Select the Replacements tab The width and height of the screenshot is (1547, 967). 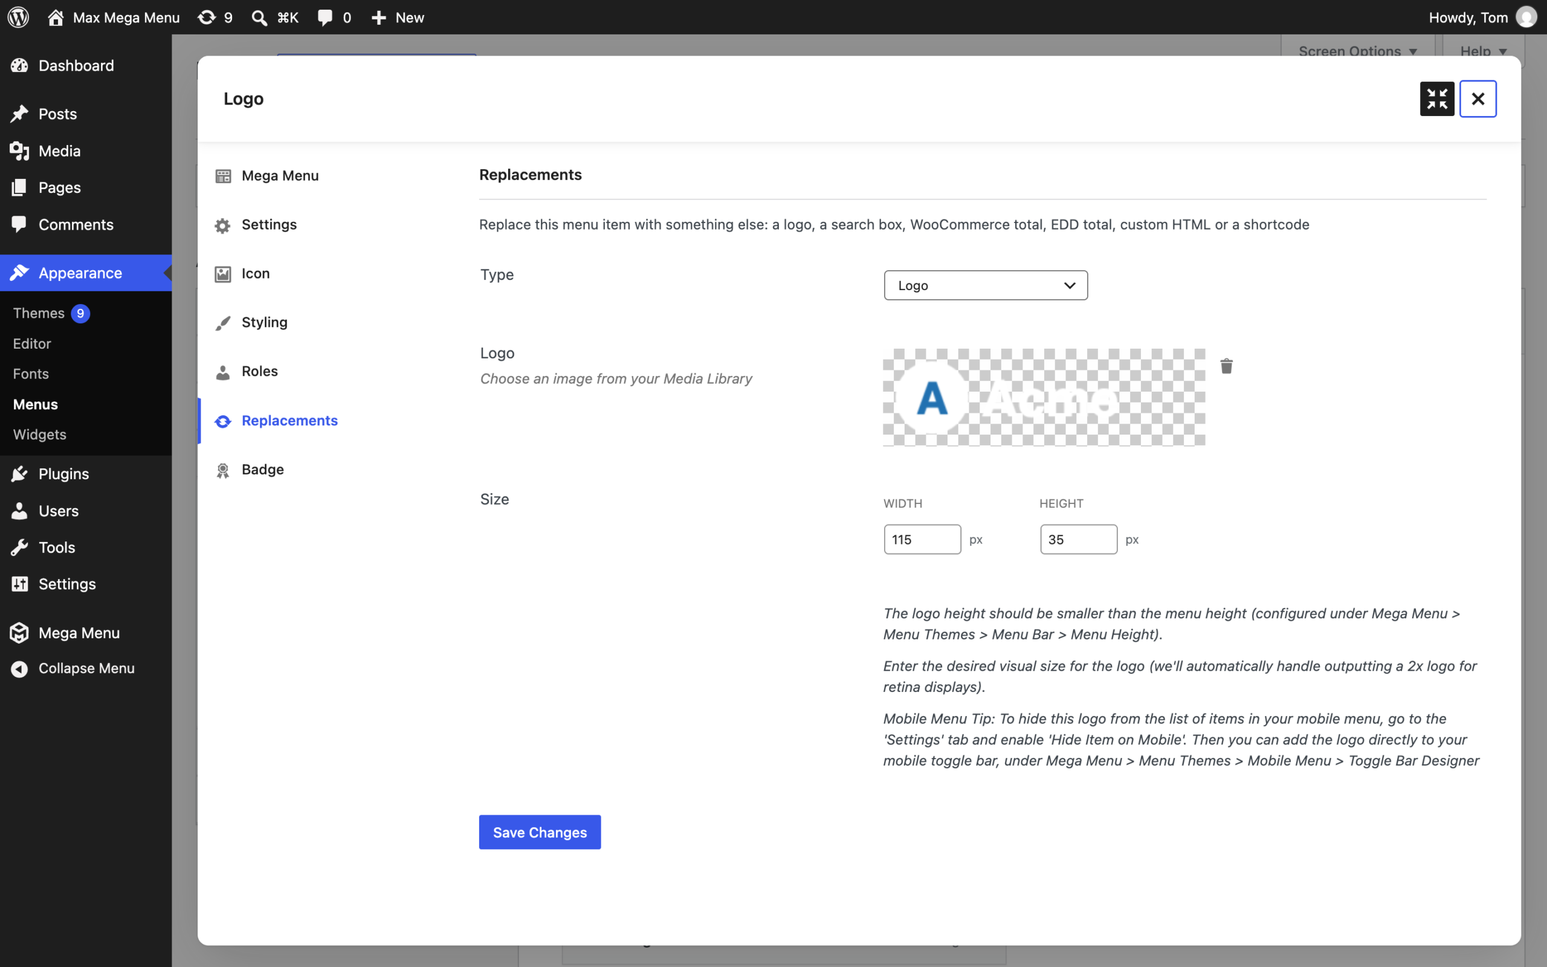(276, 421)
